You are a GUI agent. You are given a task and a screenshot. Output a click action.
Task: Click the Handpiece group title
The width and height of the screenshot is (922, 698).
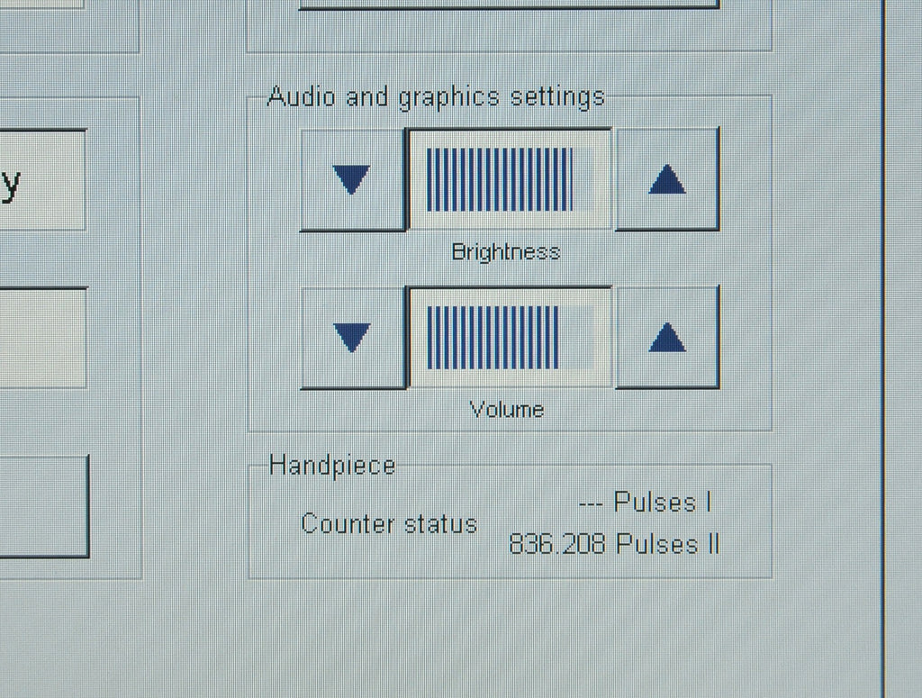(x=332, y=466)
